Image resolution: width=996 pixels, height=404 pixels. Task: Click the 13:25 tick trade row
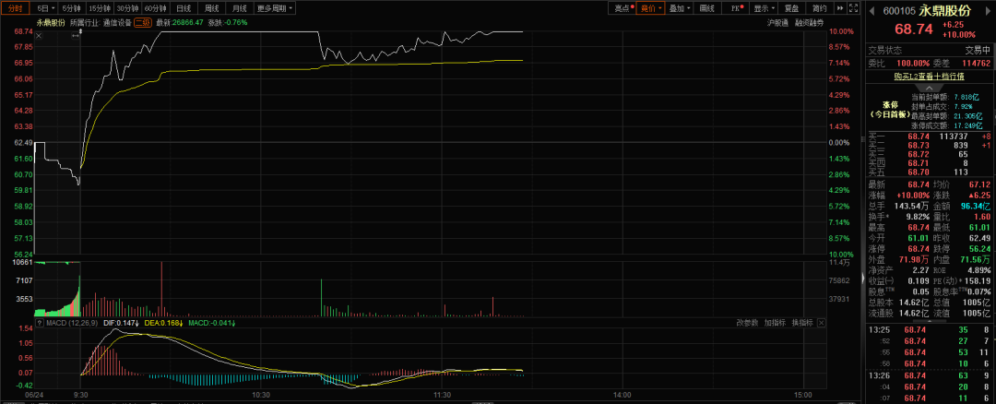coord(930,329)
